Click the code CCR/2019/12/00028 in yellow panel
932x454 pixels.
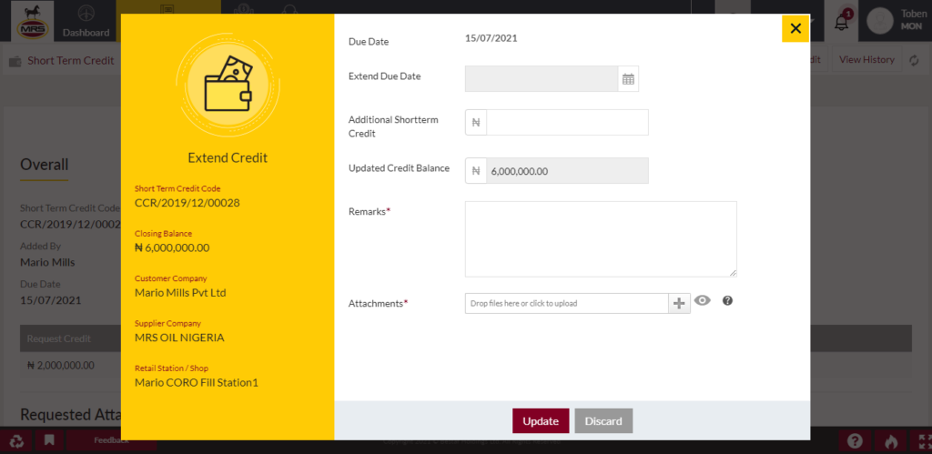(x=187, y=203)
